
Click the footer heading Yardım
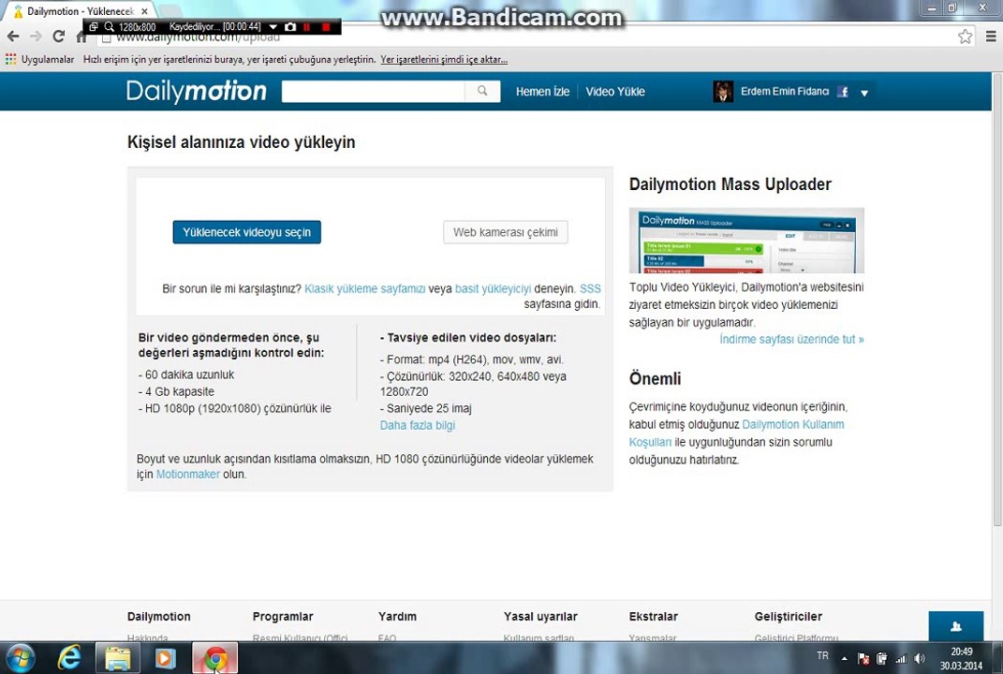(397, 617)
